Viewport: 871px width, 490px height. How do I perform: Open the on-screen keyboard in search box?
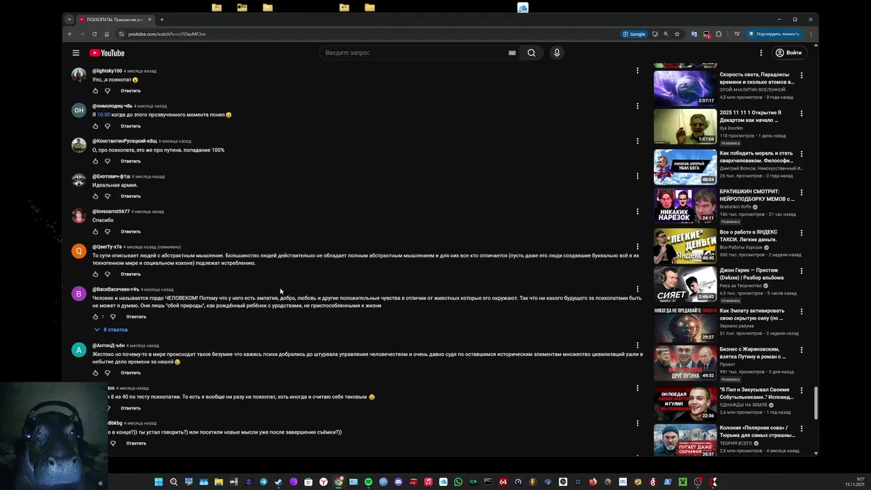(512, 53)
